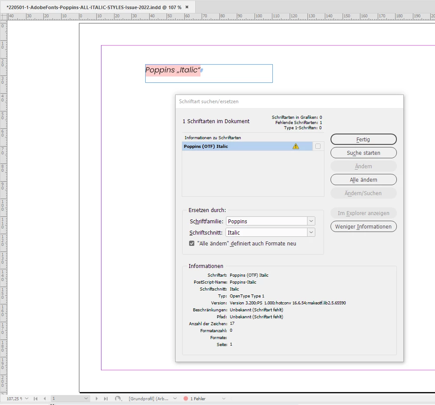
Task: Click the Formatanzahl value 0
Action: 231,330
